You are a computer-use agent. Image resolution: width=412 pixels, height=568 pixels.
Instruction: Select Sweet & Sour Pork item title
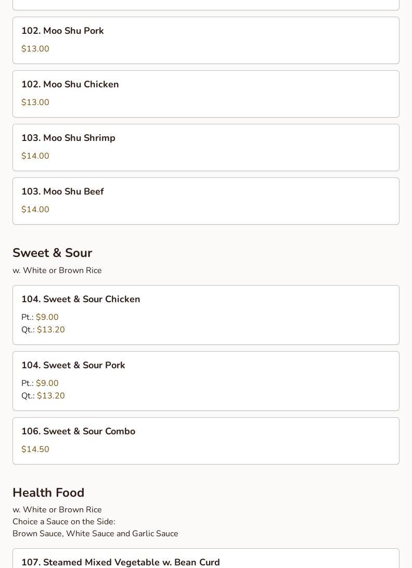click(x=73, y=365)
